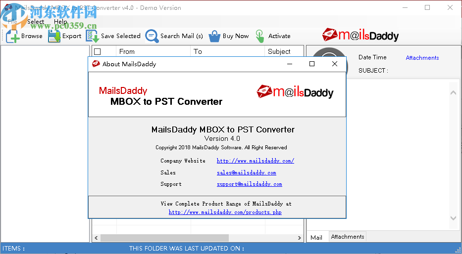
Task: Open Search Mail(s) magnifier icon
Action: coord(152,36)
